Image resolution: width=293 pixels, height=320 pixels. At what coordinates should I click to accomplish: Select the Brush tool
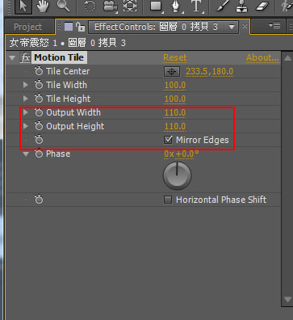(222, 6)
